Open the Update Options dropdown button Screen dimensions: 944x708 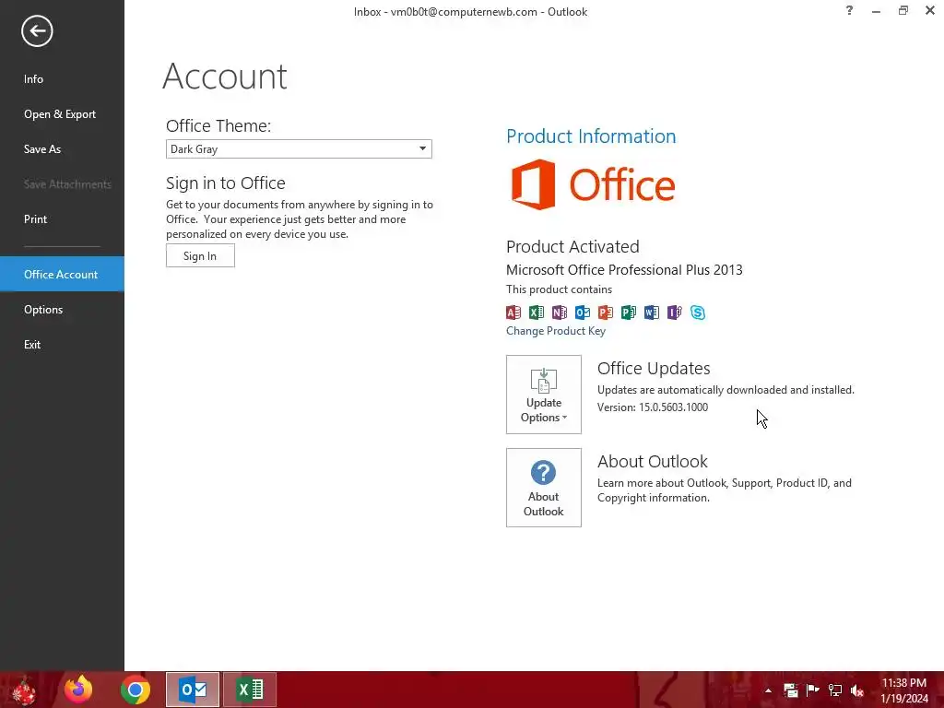point(544,395)
